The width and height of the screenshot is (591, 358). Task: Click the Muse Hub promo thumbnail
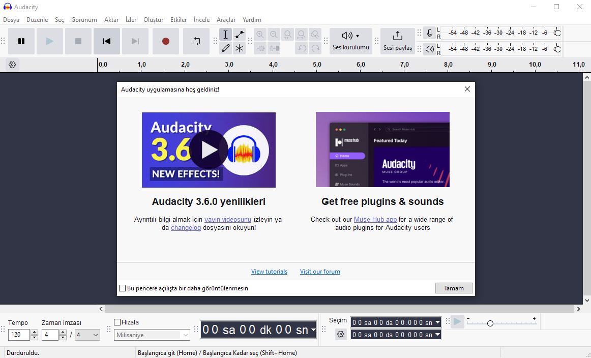[x=382, y=149]
